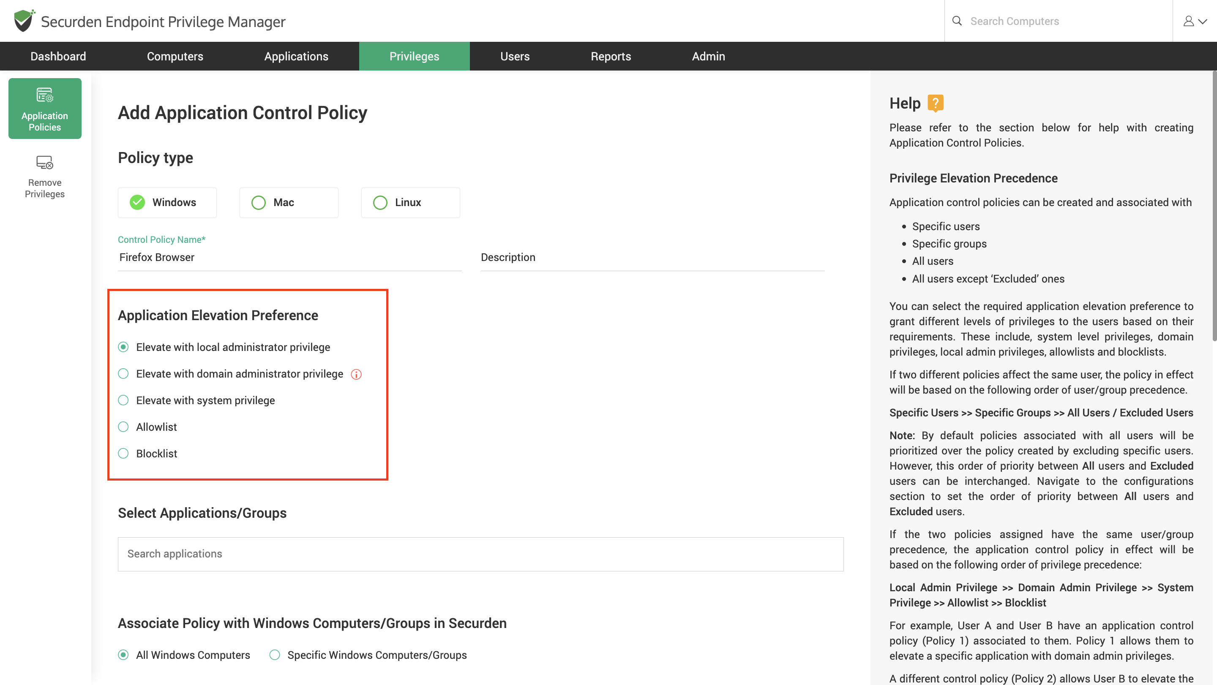The height and width of the screenshot is (685, 1217).
Task: Open Remove Privileges sidebar item
Action: pos(45,177)
